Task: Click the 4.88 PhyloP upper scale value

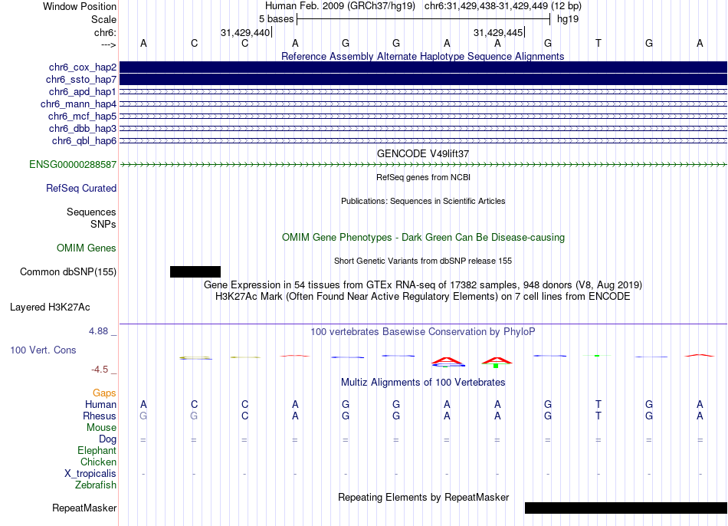Action: click(x=98, y=331)
